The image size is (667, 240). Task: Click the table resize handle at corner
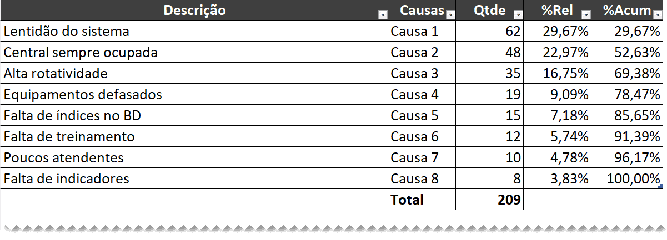pyautogui.click(x=660, y=187)
